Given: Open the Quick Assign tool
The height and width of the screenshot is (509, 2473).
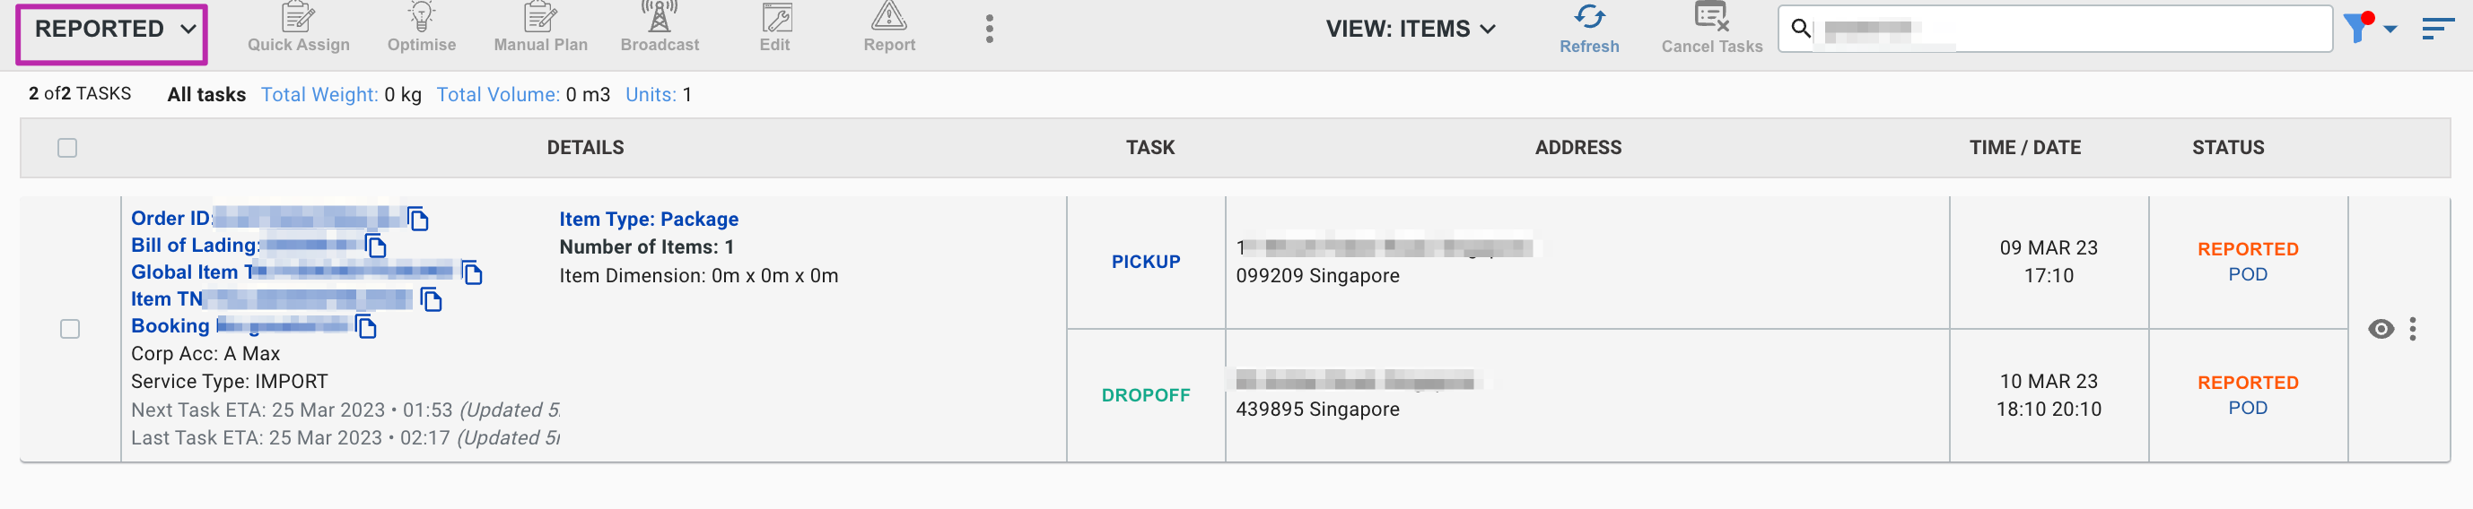Looking at the screenshot, I should [299, 29].
